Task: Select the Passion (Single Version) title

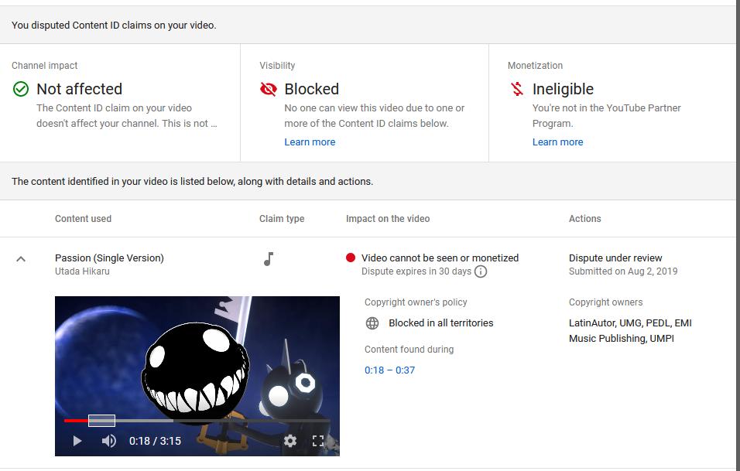Action: pyautogui.click(x=109, y=258)
